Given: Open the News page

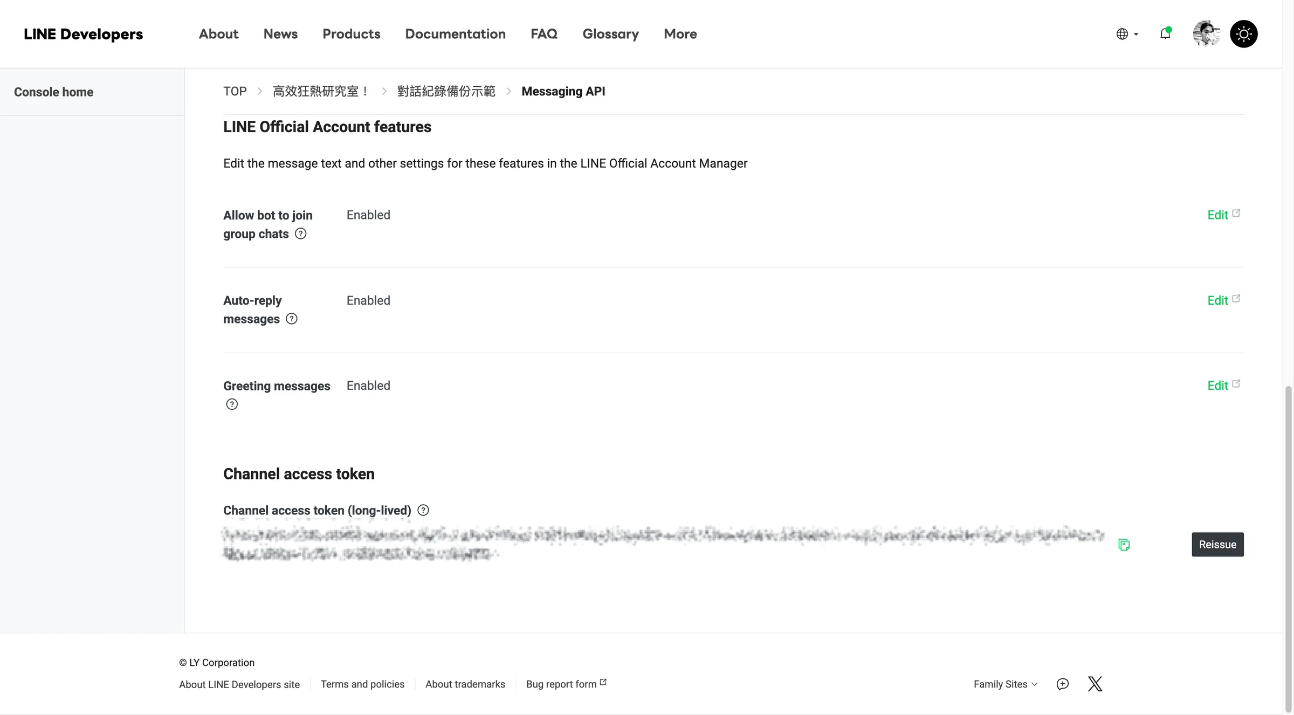Looking at the screenshot, I should (x=280, y=34).
